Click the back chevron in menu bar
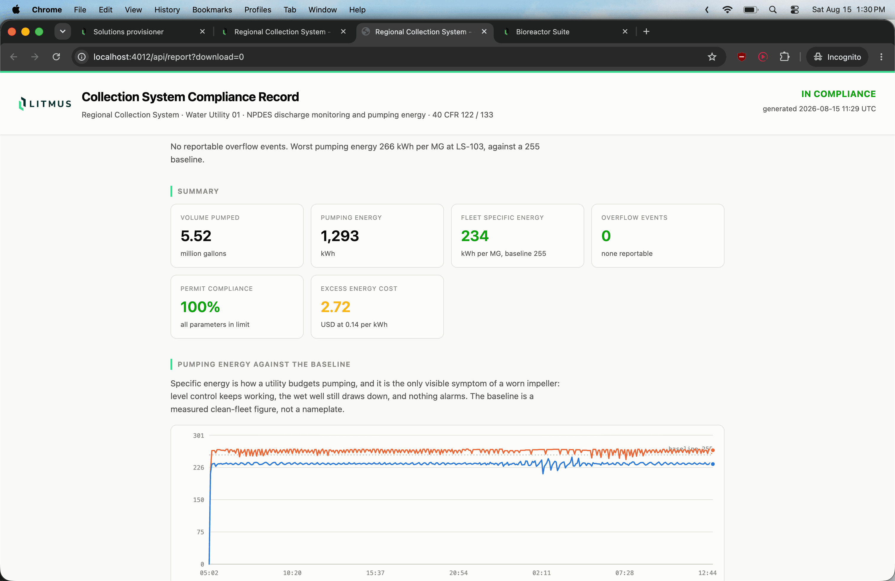The height and width of the screenshot is (581, 895). [x=706, y=9]
